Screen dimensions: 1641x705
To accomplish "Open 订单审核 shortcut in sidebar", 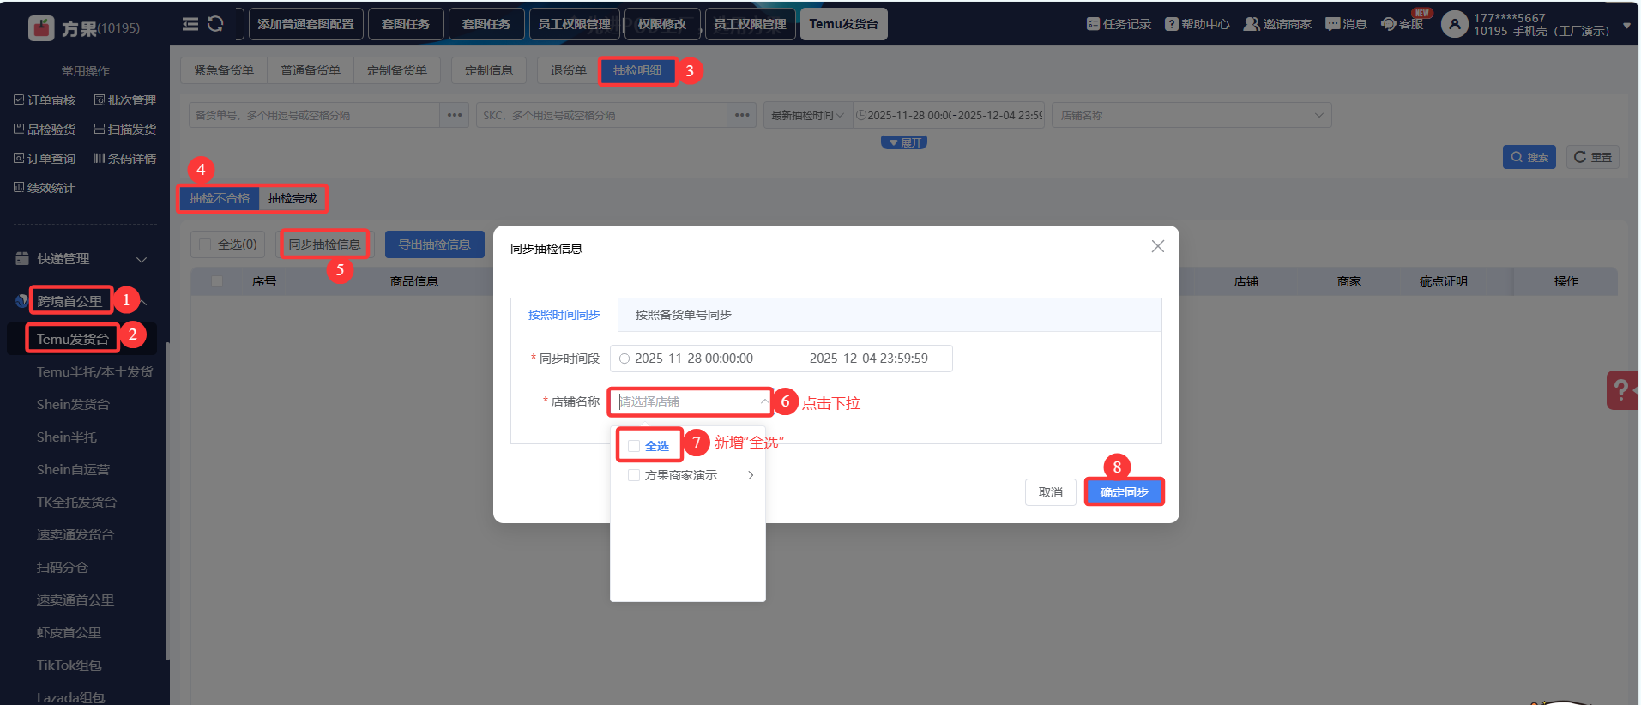I will click(x=45, y=100).
